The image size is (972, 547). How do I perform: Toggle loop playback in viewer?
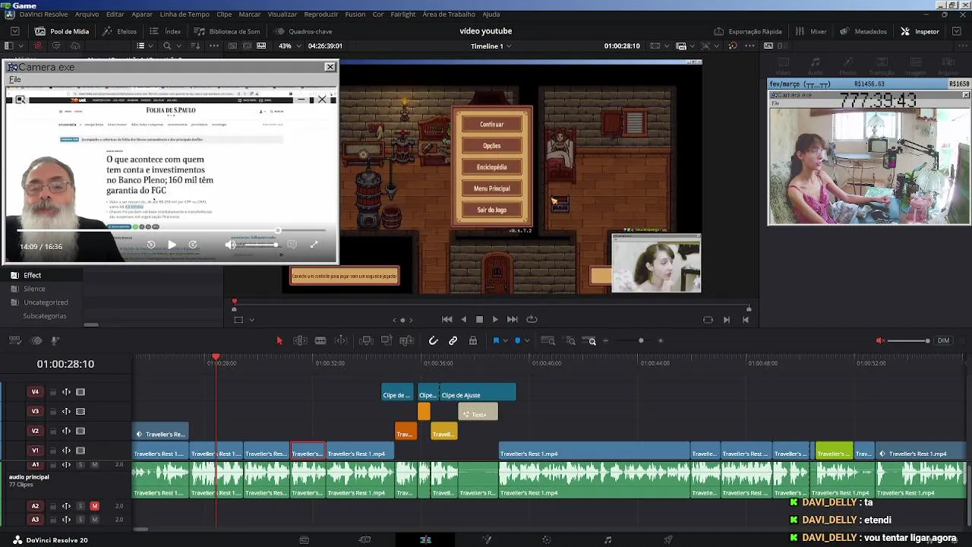(532, 320)
